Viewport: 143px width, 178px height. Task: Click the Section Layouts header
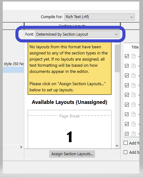click(x=72, y=26)
